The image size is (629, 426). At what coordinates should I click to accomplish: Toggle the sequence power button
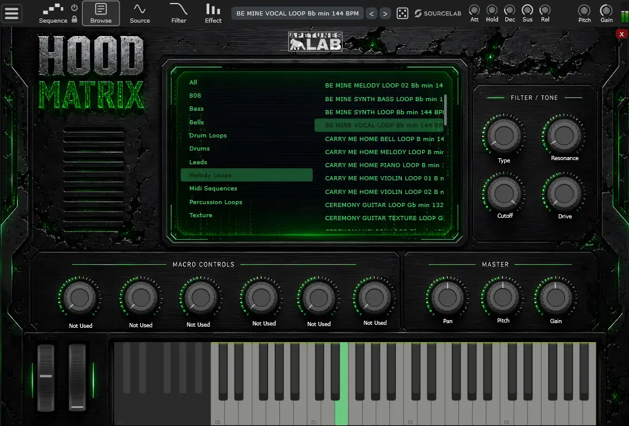point(74,8)
